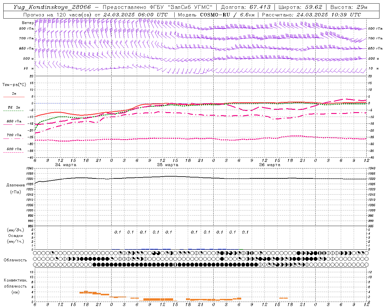Click the right-axis 850 гПа wind level label
The image size is (384, 307).
[x=375, y=48]
